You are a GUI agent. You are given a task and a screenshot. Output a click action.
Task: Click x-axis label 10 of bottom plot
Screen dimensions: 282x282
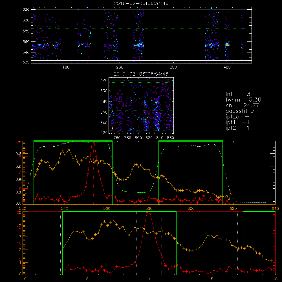click(275, 279)
